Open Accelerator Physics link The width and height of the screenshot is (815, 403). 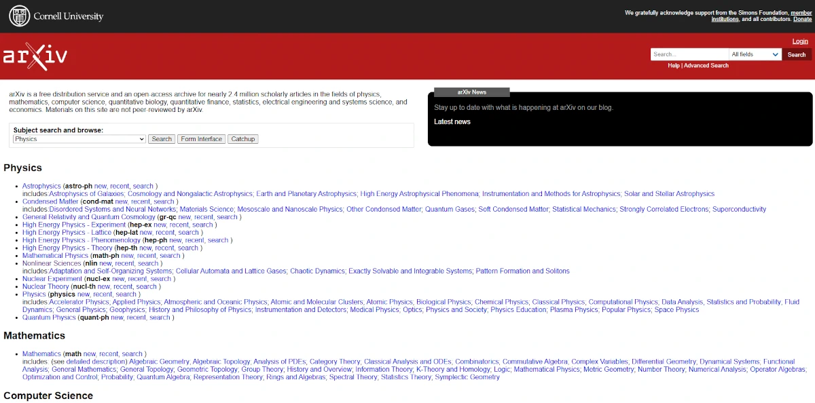click(79, 303)
